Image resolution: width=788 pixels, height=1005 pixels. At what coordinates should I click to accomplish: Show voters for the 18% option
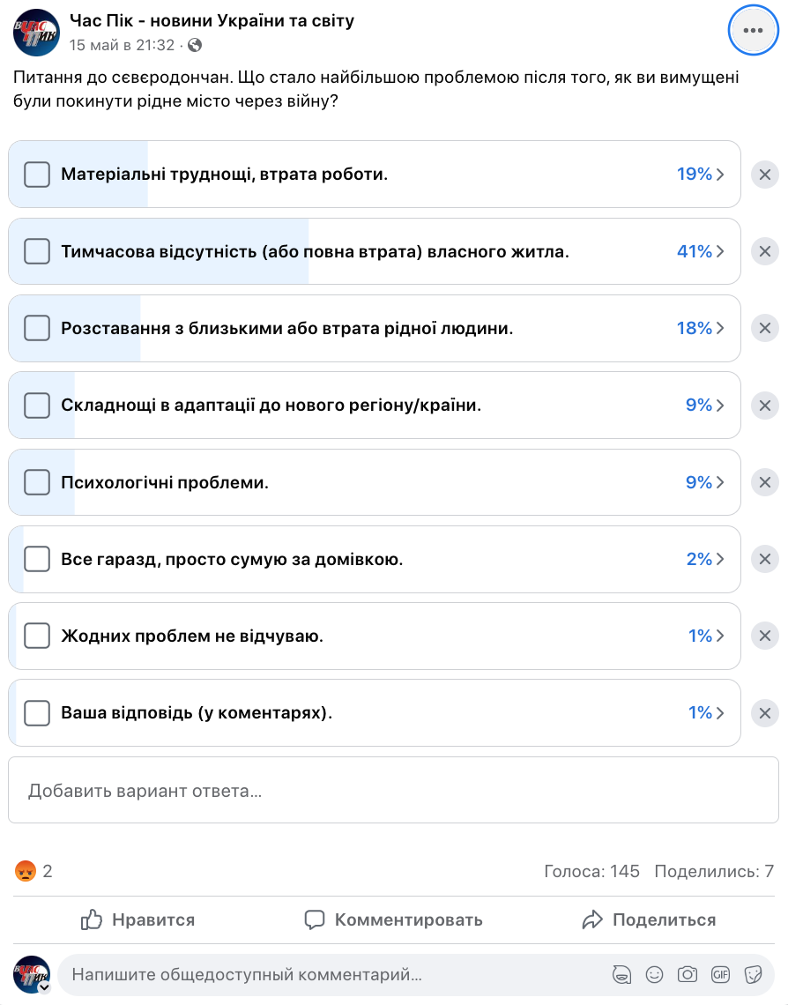(x=701, y=328)
